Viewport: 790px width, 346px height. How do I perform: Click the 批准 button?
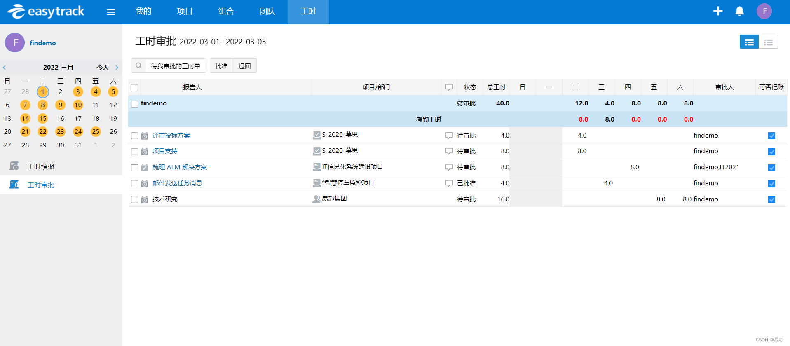tap(221, 66)
